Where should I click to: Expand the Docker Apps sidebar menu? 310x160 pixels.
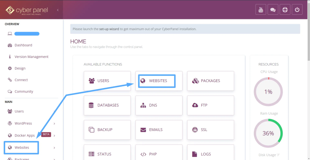[25, 136]
